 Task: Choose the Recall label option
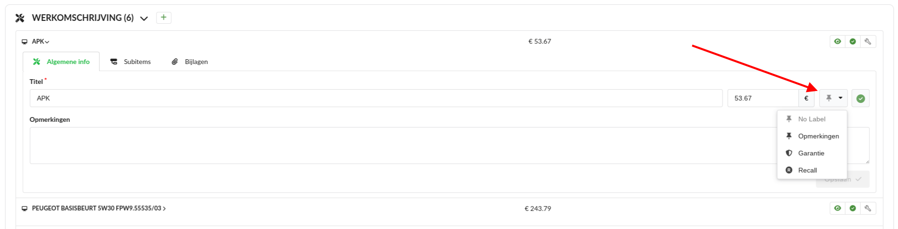(x=807, y=170)
